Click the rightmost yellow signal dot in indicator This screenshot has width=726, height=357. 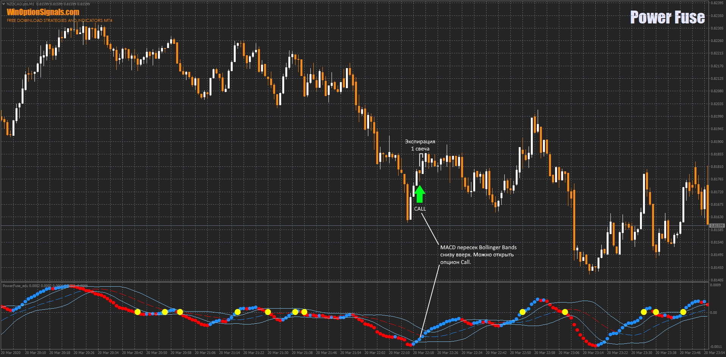pyautogui.click(x=683, y=312)
